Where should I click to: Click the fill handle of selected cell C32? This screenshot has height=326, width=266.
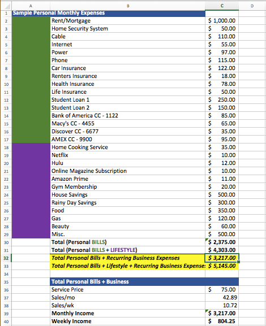[238, 262]
